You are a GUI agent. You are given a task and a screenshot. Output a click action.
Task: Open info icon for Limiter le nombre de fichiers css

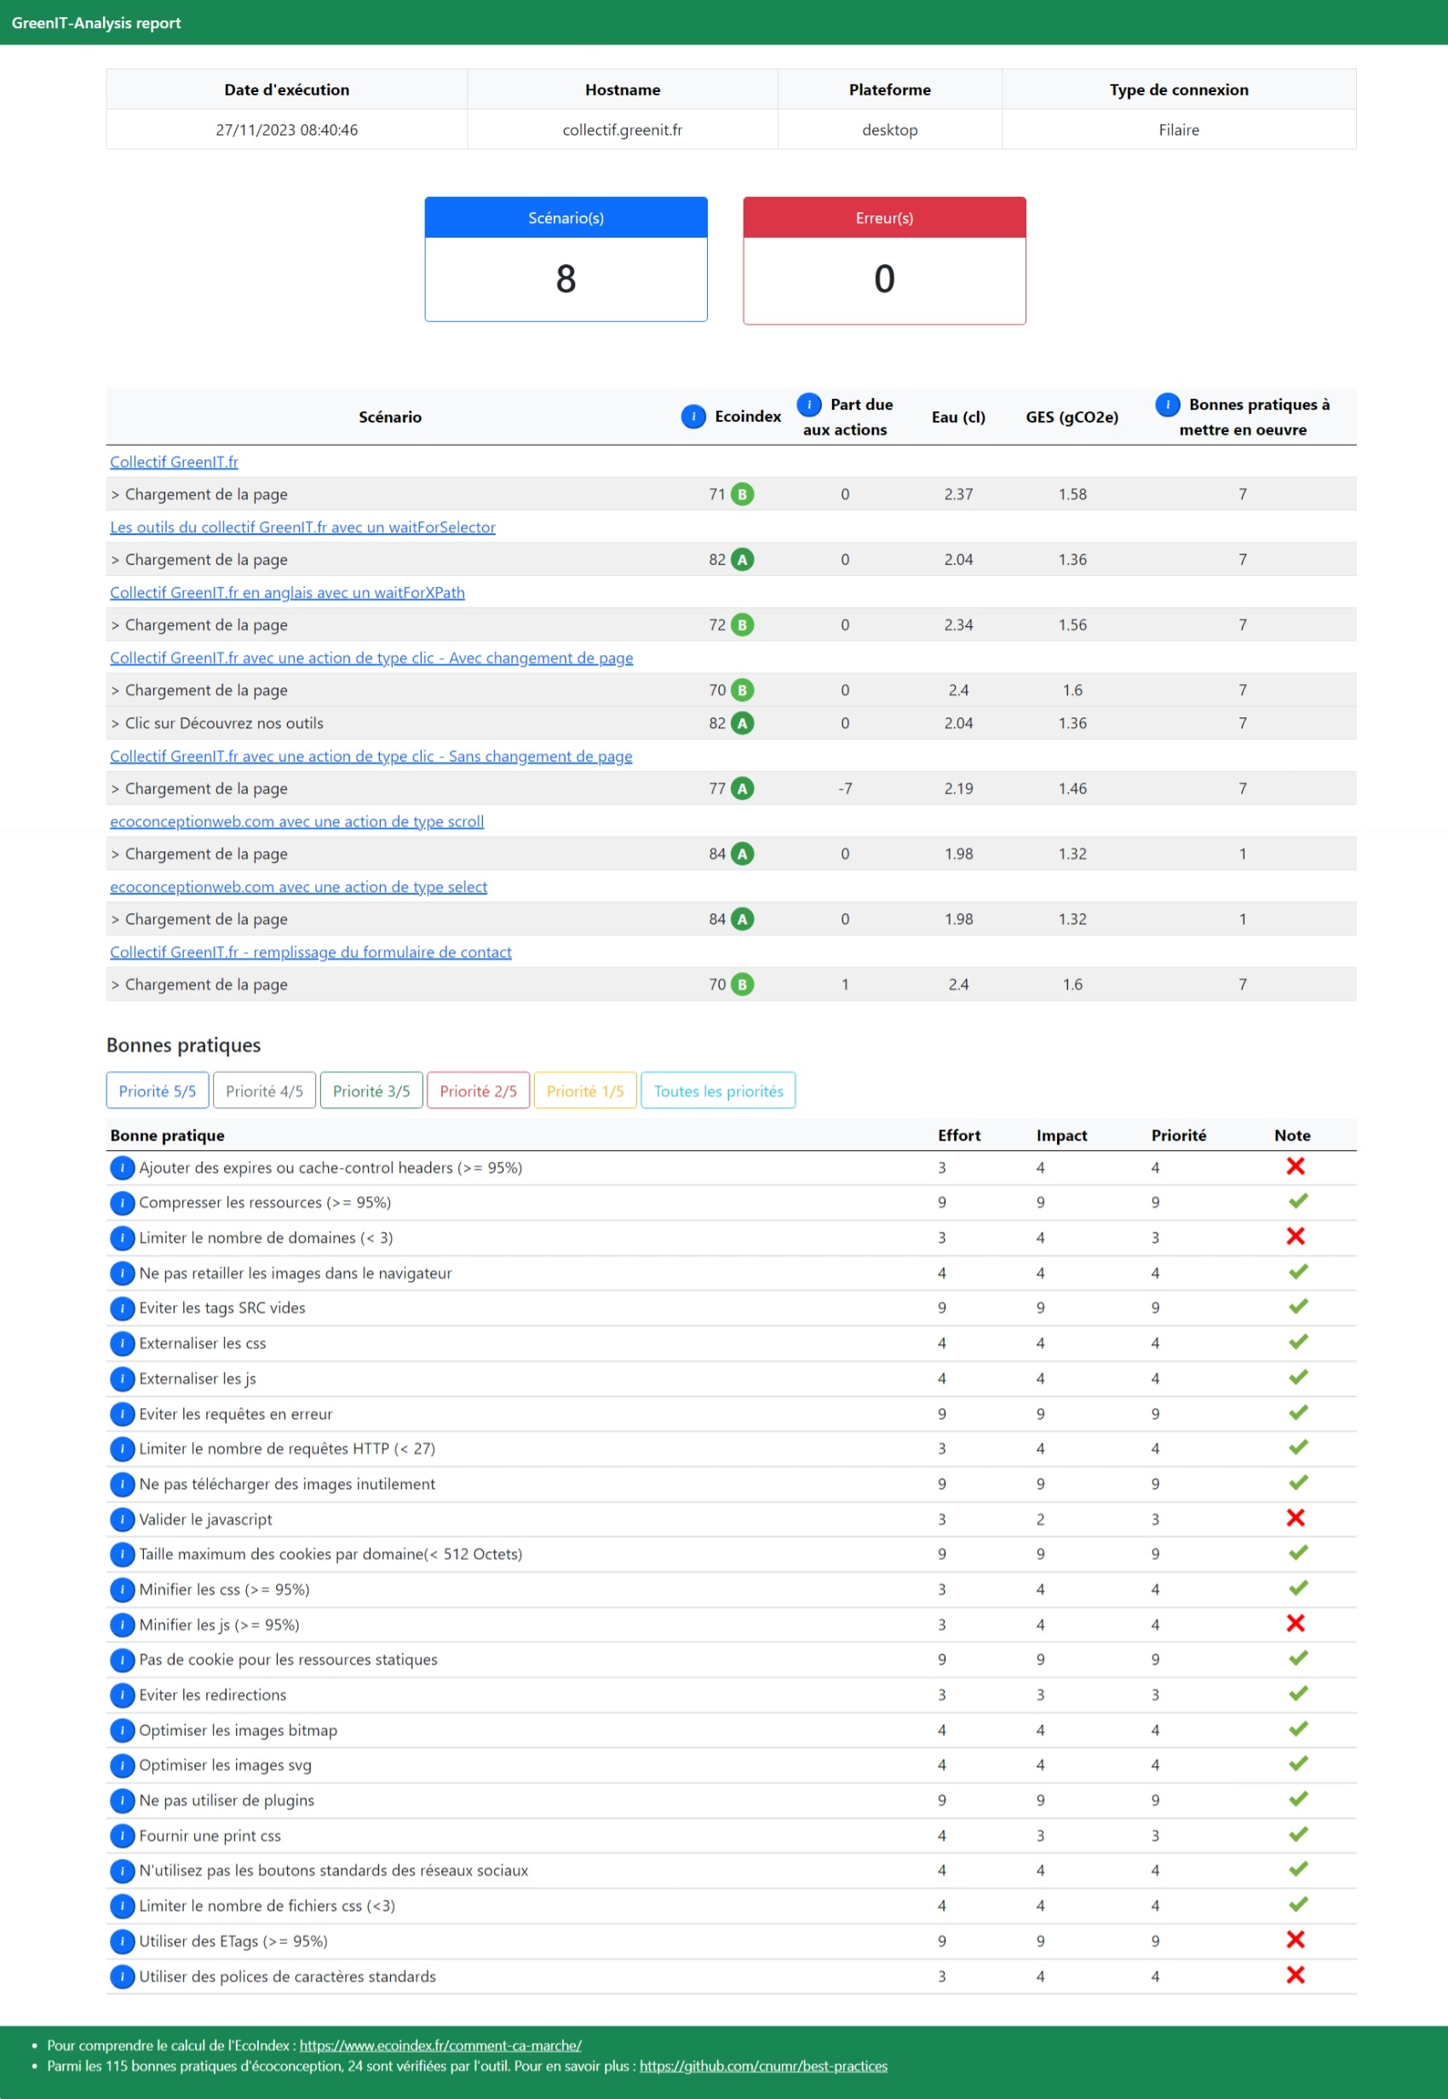pyautogui.click(x=122, y=1906)
